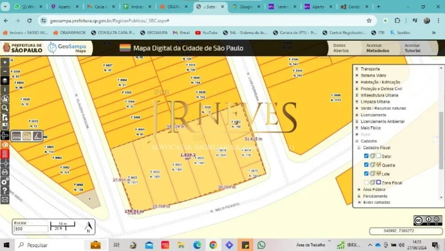445x251 pixels.
Task: Collapse the Cadastro Fiscal subgroup
Action: coord(359,147)
